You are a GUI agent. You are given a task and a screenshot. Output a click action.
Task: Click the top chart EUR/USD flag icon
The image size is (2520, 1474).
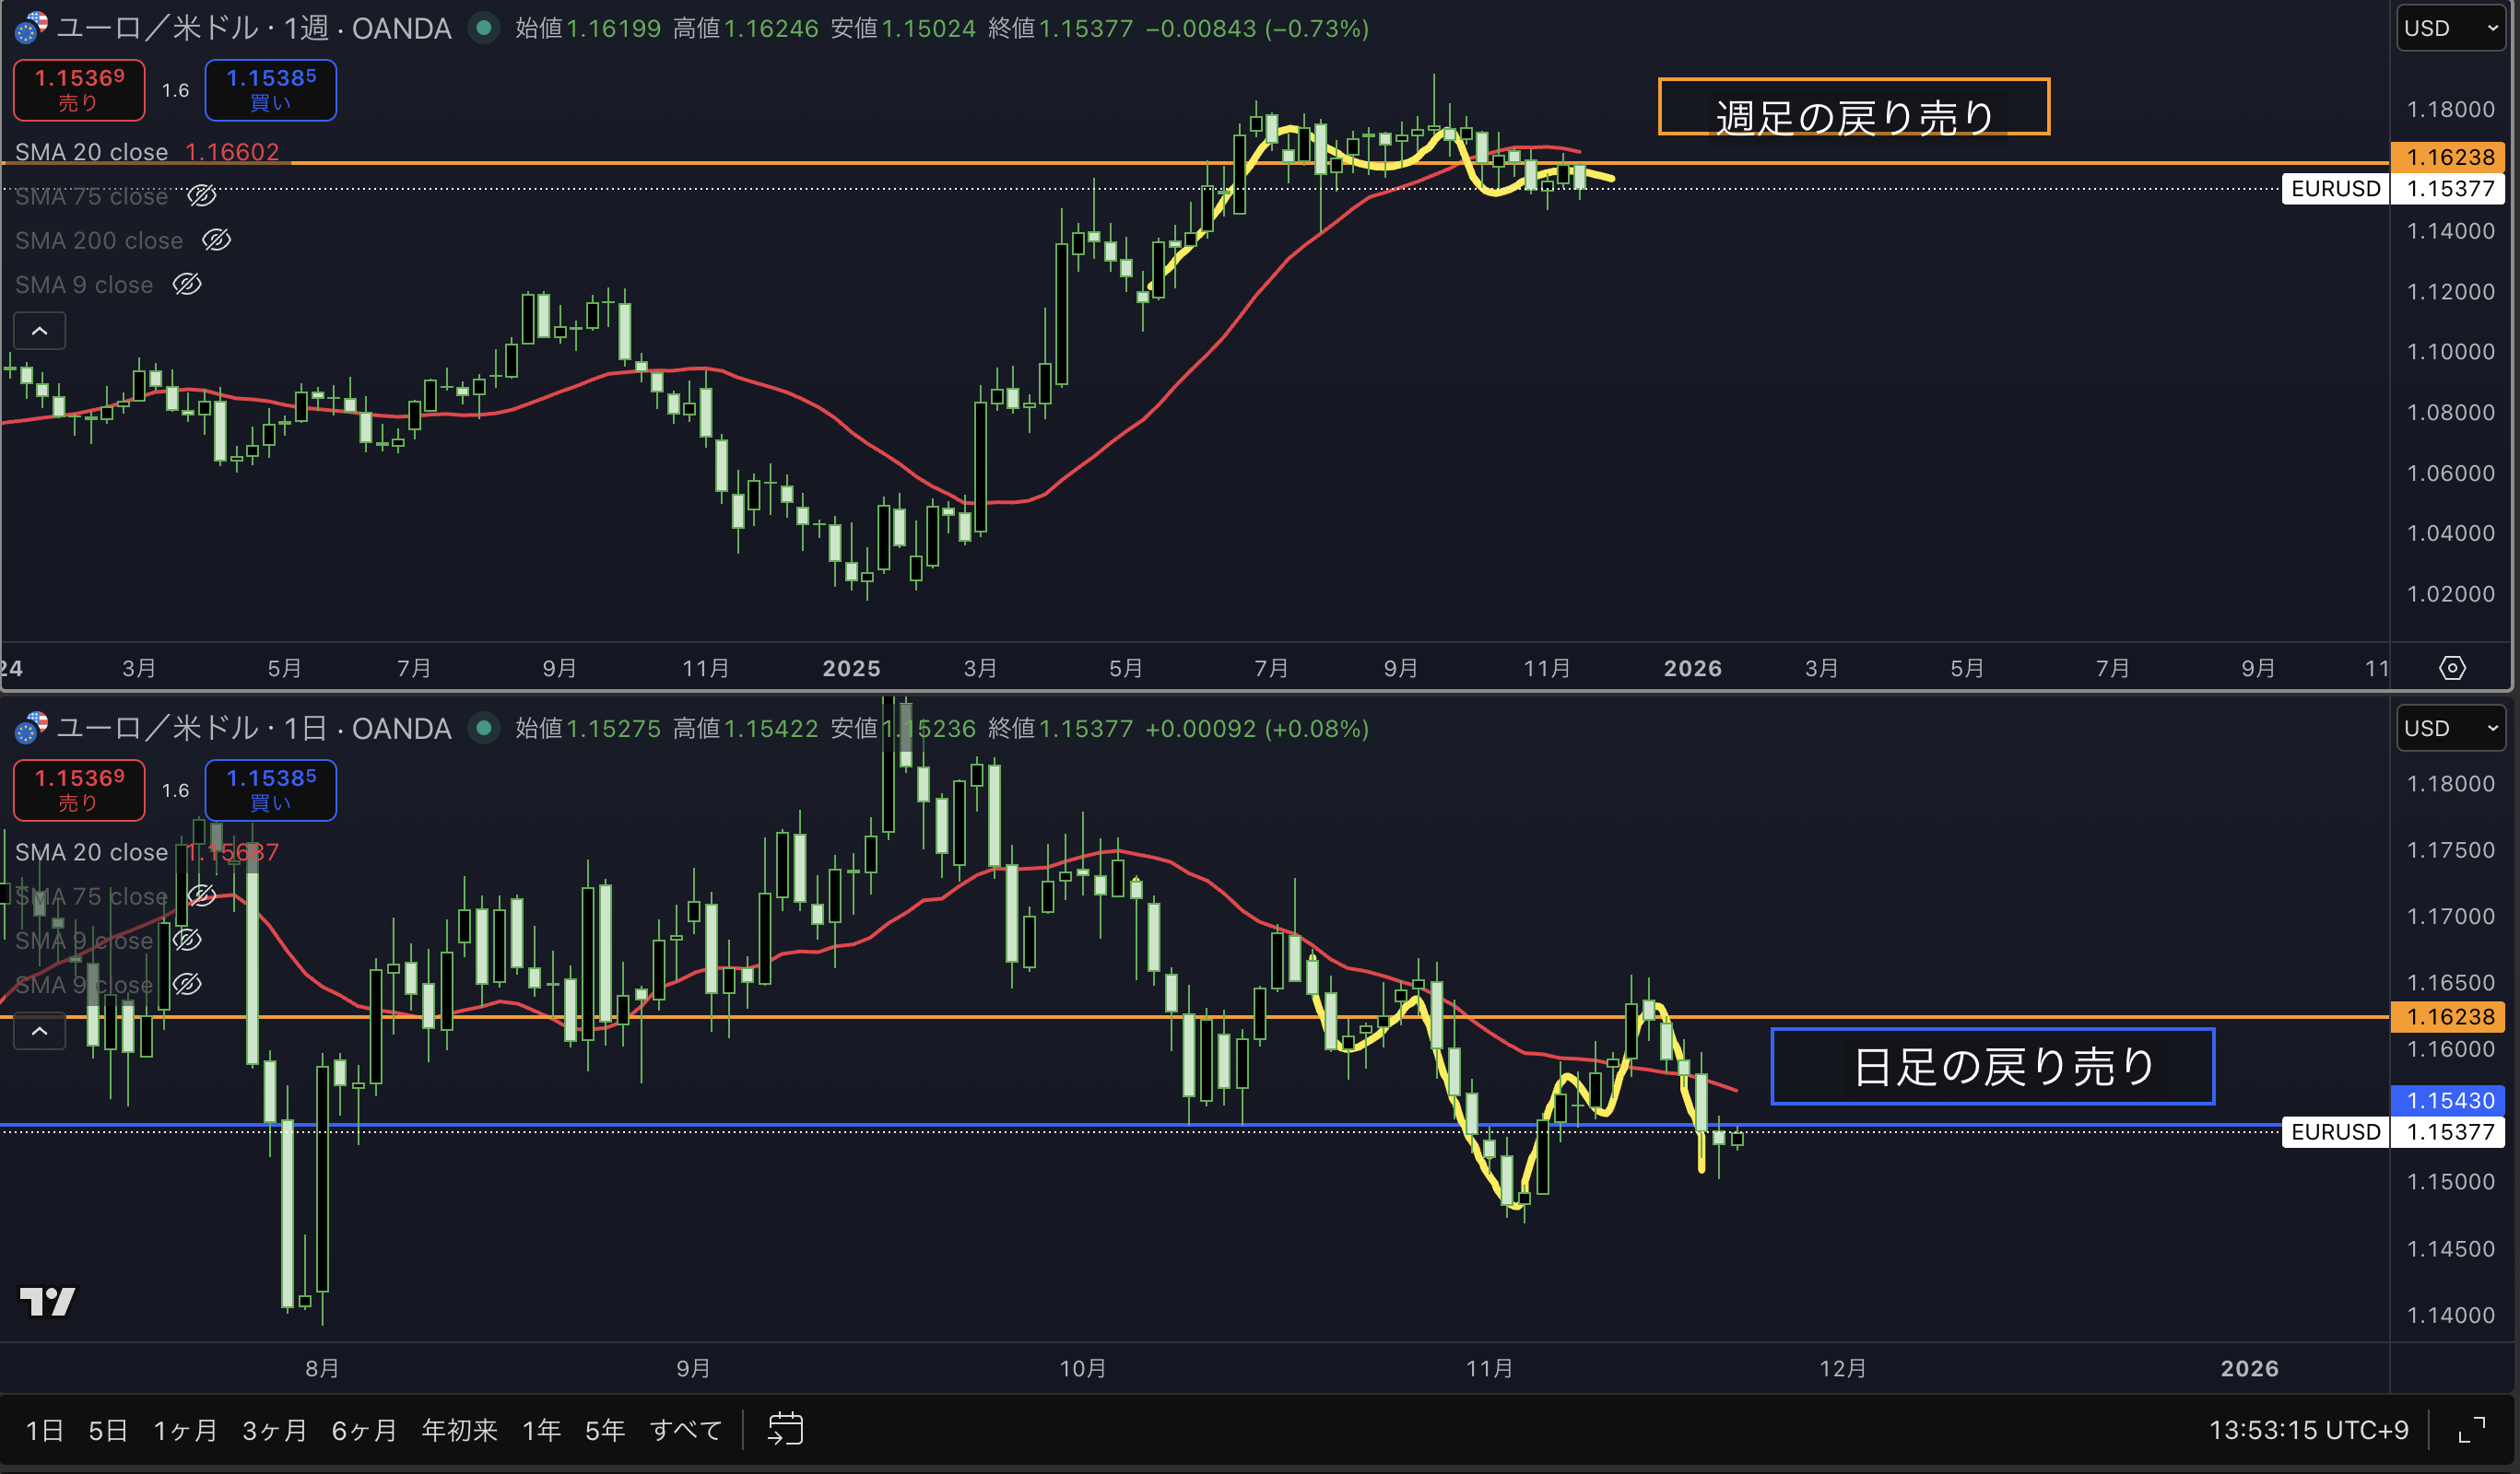click(30, 28)
